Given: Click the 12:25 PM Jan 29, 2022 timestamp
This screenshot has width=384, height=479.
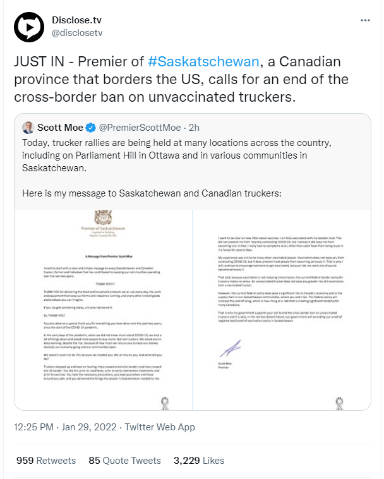Looking at the screenshot, I should pos(65,427).
